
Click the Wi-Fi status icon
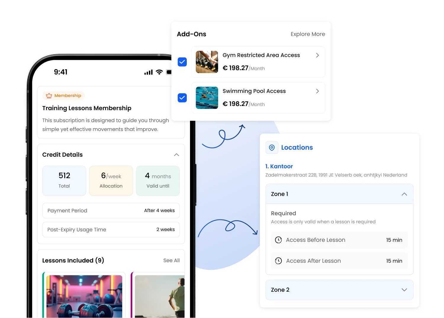[159, 72]
